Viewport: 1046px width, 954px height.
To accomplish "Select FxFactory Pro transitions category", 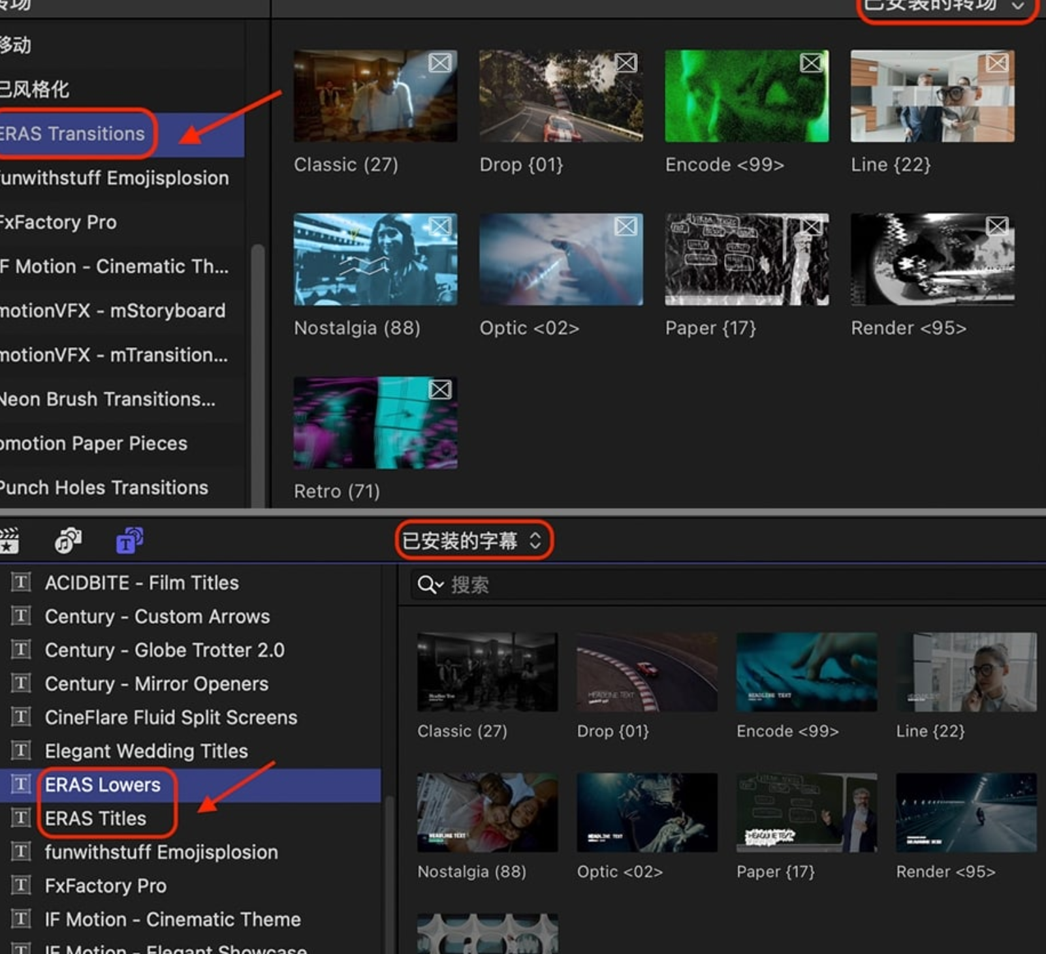I will [x=122, y=223].
